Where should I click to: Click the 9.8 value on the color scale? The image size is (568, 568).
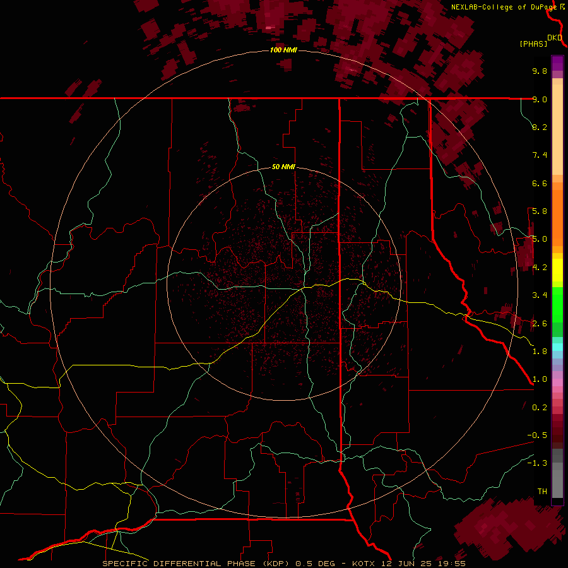point(540,71)
